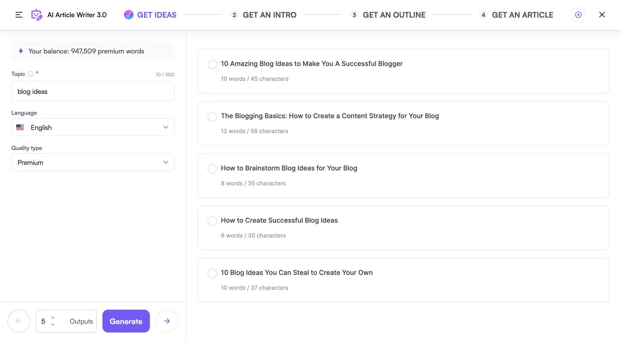Select 'The Blogging Basics' radio button
Viewport: 621px width, 340px height.
click(212, 117)
